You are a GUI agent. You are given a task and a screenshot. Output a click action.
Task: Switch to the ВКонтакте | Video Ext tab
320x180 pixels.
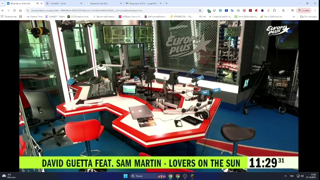coord(24,3)
